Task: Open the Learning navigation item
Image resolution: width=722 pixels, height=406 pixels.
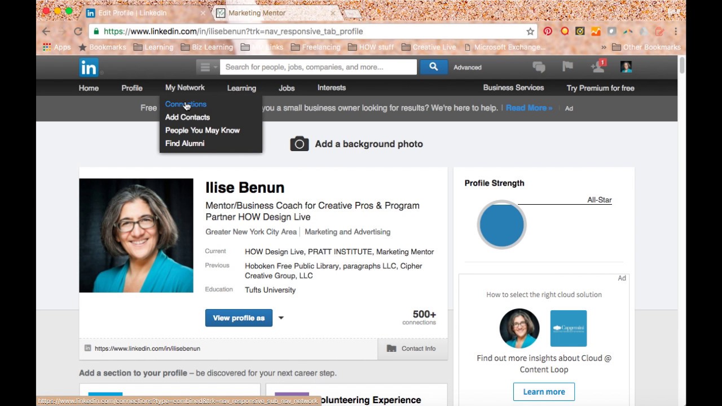Action: (241, 88)
